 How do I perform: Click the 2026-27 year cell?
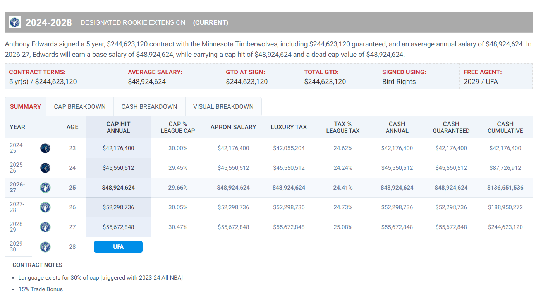pyautogui.click(x=17, y=188)
